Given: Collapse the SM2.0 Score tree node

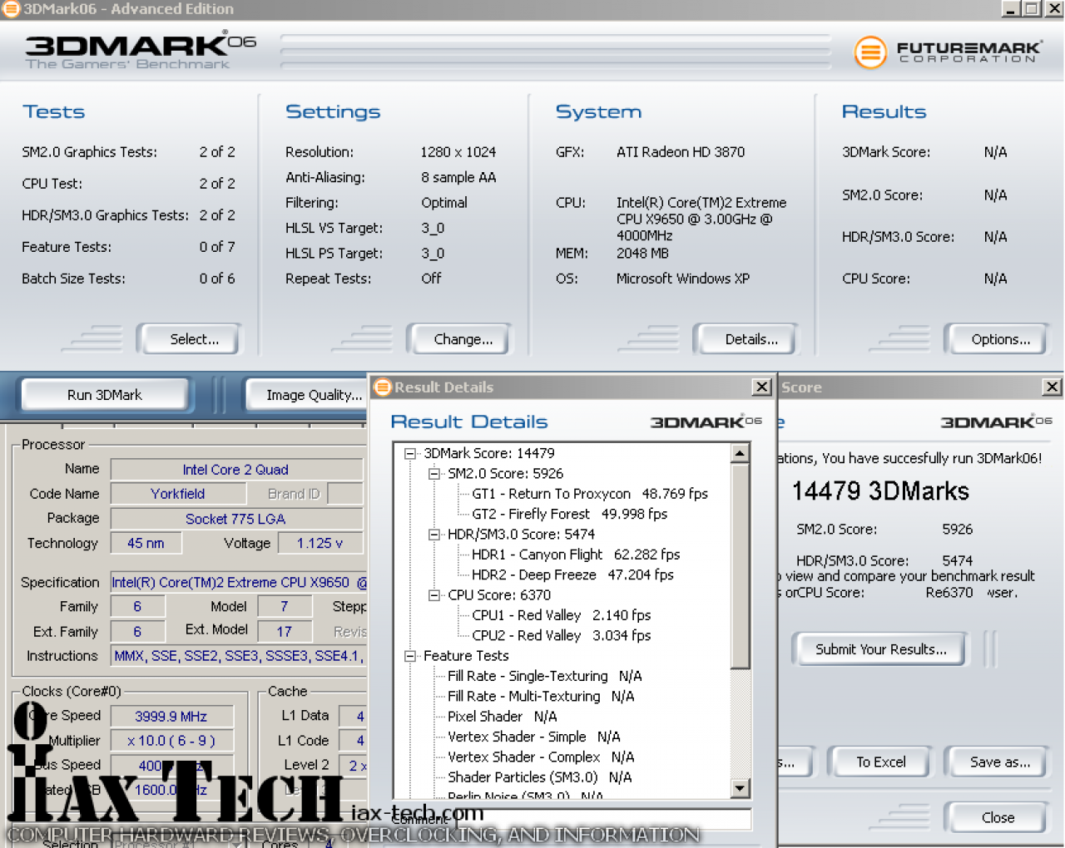Looking at the screenshot, I should click(433, 474).
